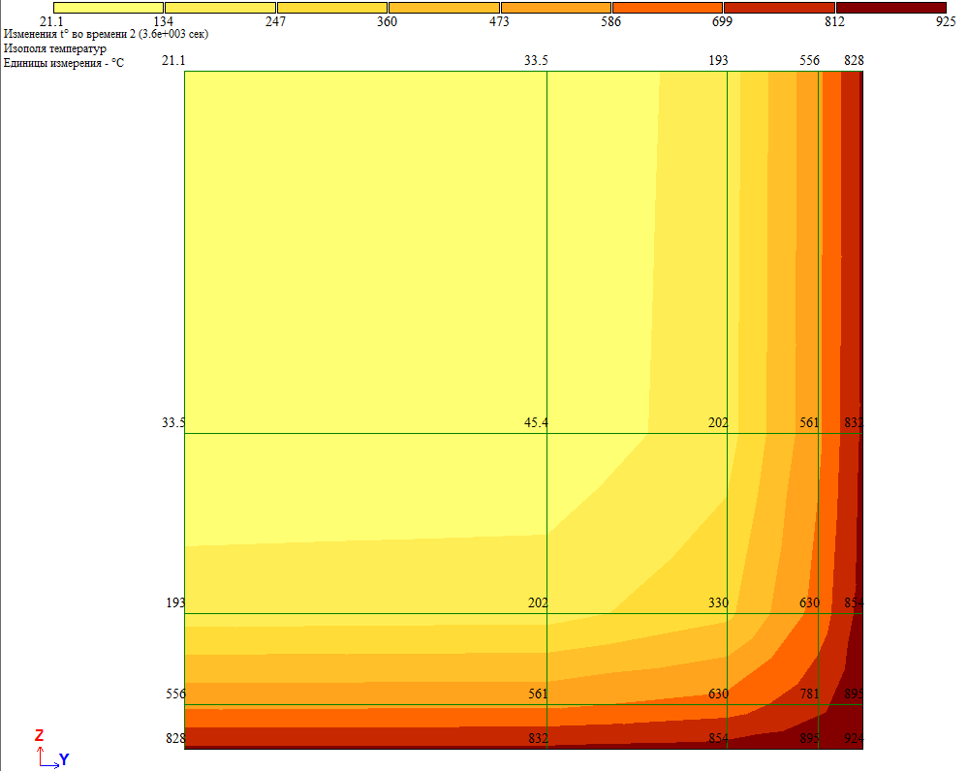This screenshot has width=968, height=771.
Task: Click the red Z axis indicator
Action: coord(39,736)
